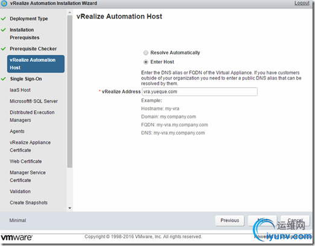Click the Deployment Type green checkmark

pos(3,19)
